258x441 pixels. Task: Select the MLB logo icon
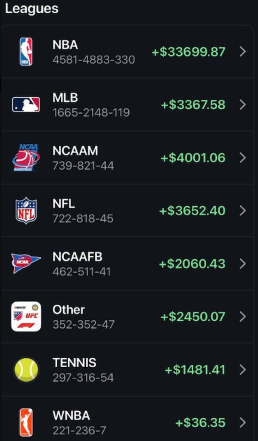tap(27, 105)
